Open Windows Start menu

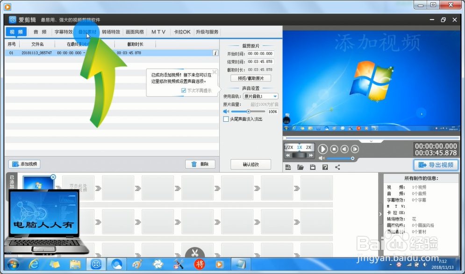click(x=13, y=264)
